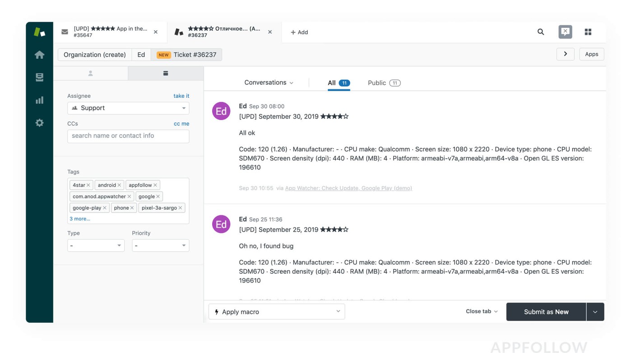Close the ticket #35647 tab

pyautogui.click(x=156, y=32)
